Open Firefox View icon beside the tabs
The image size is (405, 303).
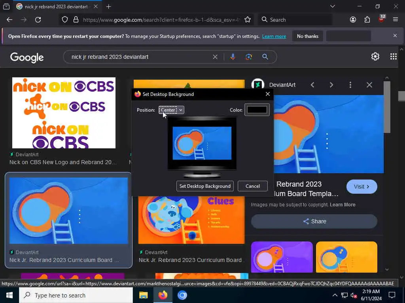pos(6,7)
